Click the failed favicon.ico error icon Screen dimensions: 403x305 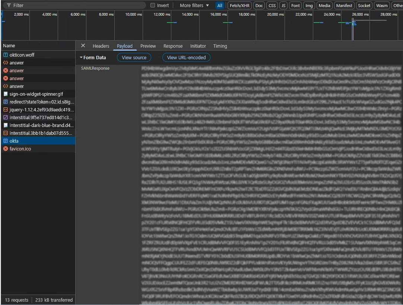coord(5,149)
